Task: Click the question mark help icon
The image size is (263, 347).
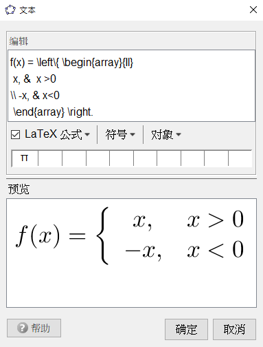Action: click(x=22, y=328)
